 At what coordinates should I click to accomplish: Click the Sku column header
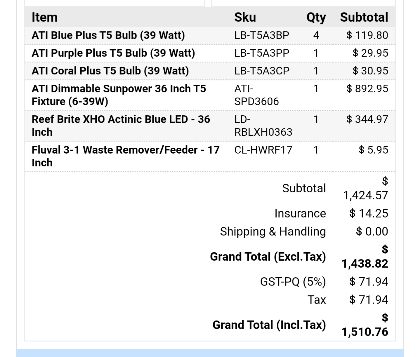(245, 17)
